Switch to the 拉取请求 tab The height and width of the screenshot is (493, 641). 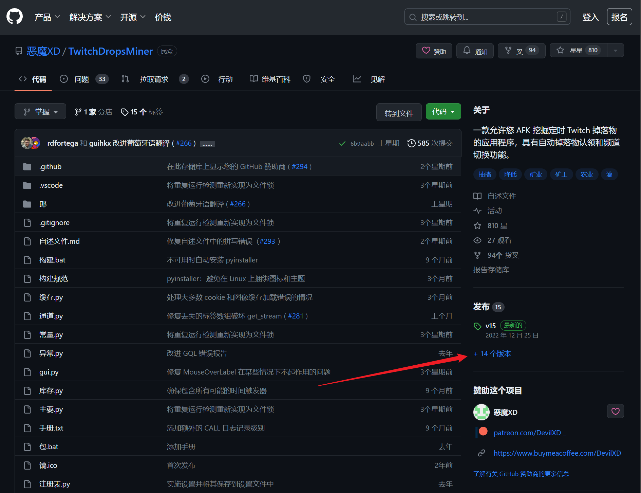[155, 79]
